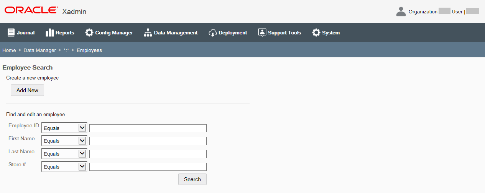Click the Oracle logo

tap(31, 10)
